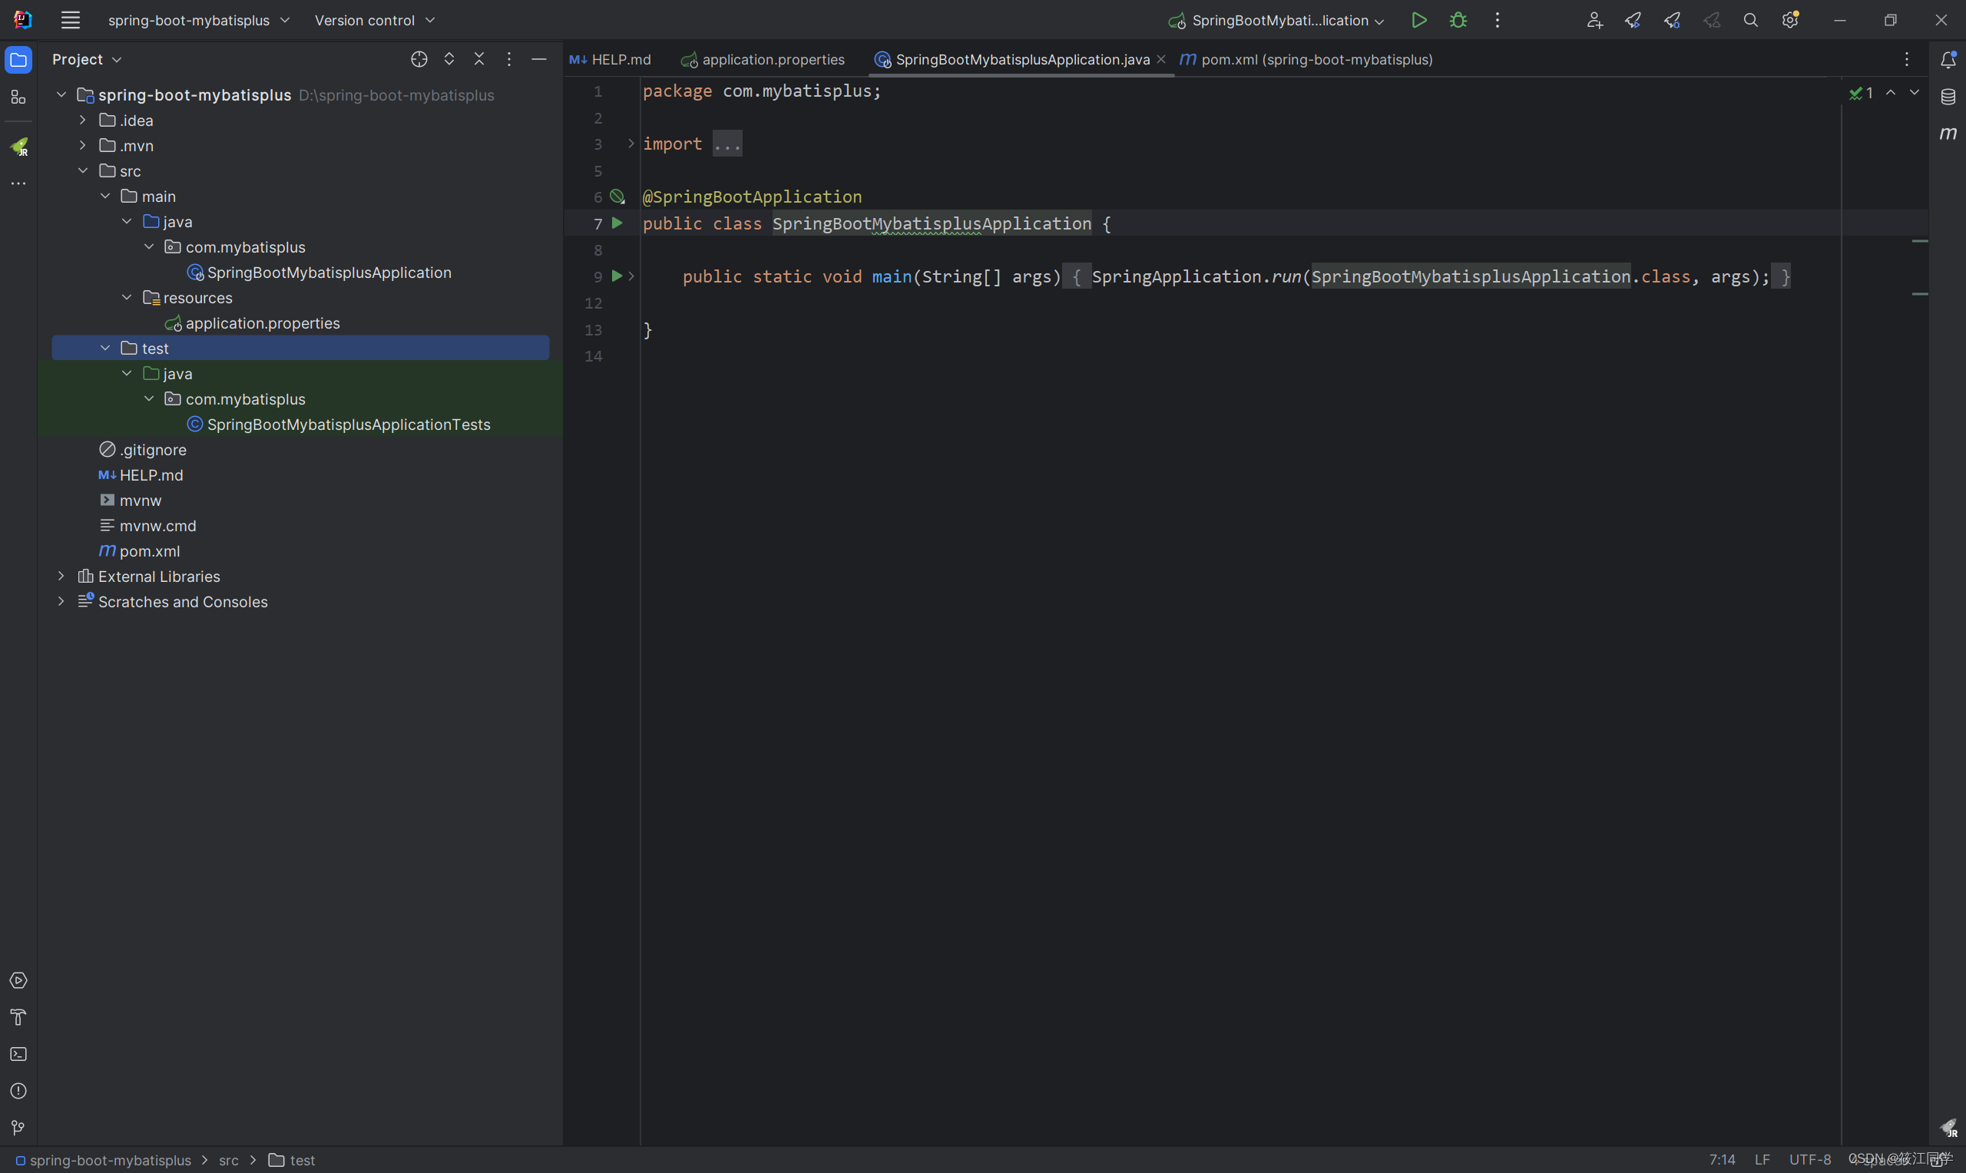This screenshot has height=1173, width=1966.
Task: Toggle the Project panel visibility
Action: tap(18, 58)
